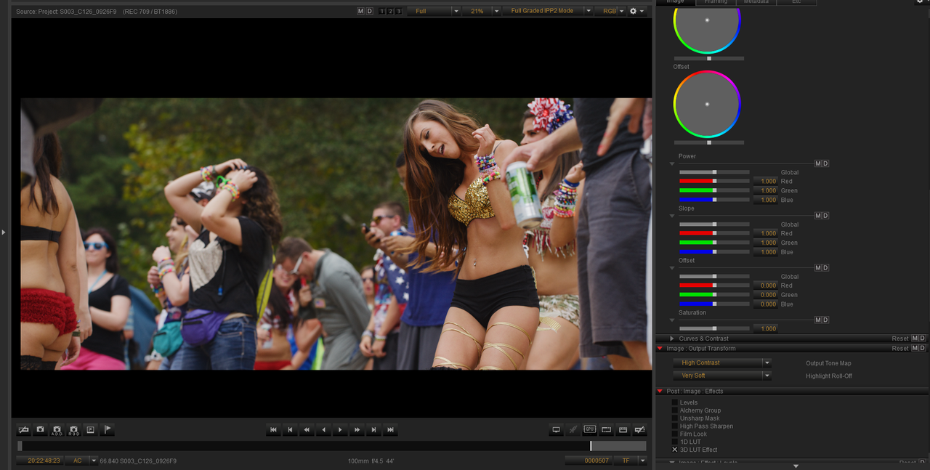
Task: Collapse the Saturation section triangle
Action: 672,320
